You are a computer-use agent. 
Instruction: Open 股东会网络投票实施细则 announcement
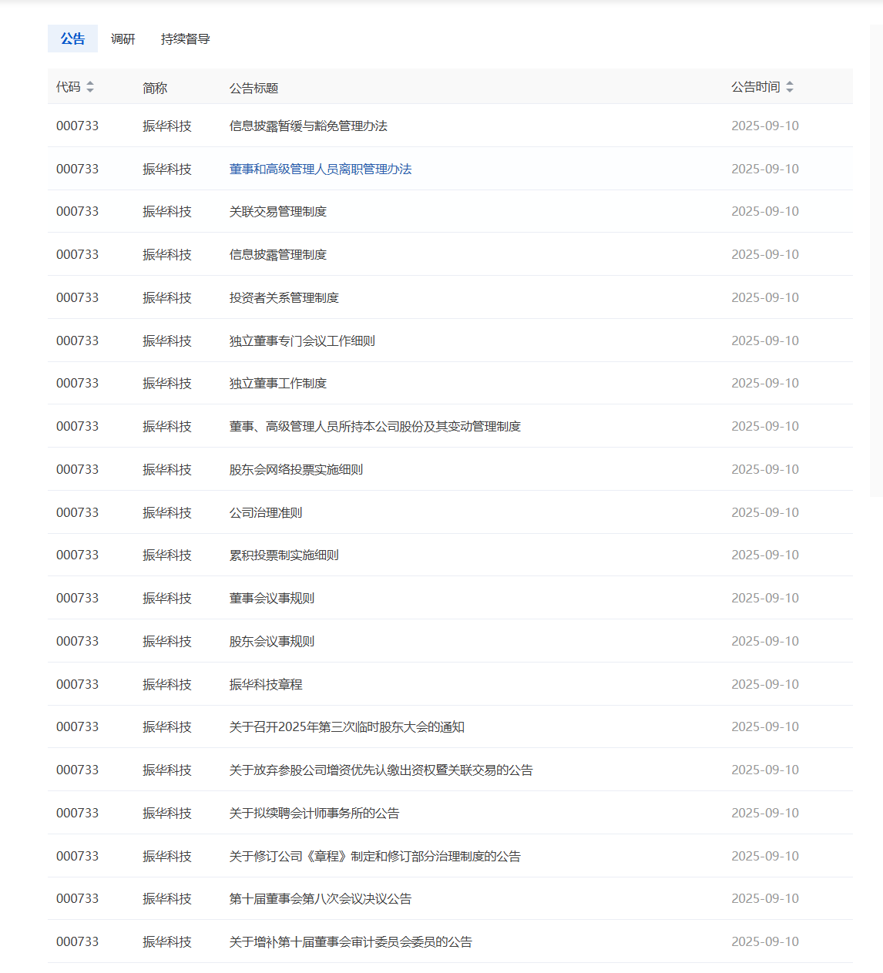(296, 469)
